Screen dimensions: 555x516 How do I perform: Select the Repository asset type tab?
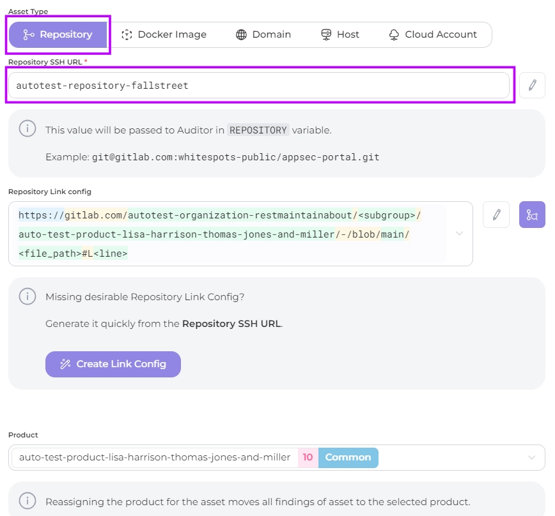click(x=58, y=34)
